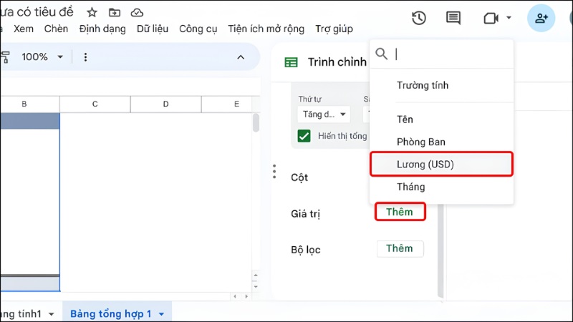Click the side panel vertical drag handle dots

click(274, 172)
